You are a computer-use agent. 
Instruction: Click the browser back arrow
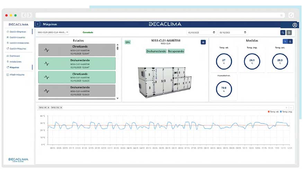pos(24,15)
